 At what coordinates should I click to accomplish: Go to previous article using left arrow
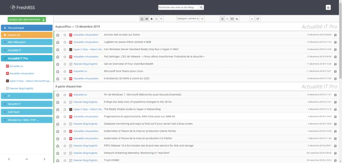click(x=9, y=159)
